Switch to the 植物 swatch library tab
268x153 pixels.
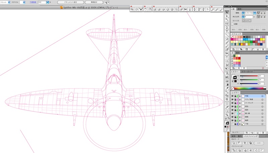coord(238,53)
